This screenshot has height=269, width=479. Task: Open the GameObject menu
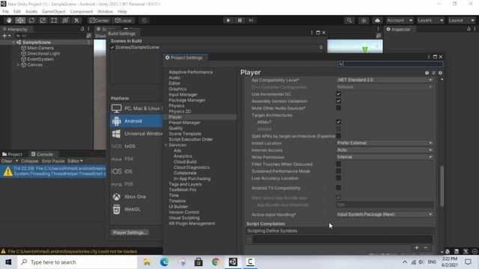point(53,12)
